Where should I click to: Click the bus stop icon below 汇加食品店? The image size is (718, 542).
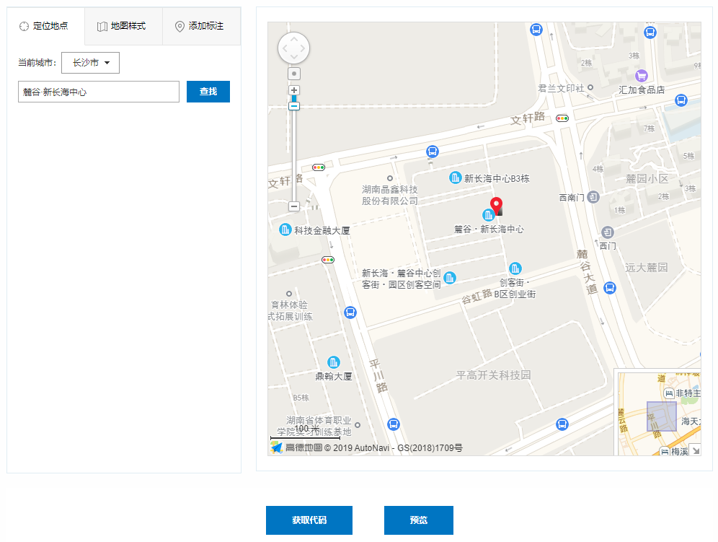tap(681, 100)
